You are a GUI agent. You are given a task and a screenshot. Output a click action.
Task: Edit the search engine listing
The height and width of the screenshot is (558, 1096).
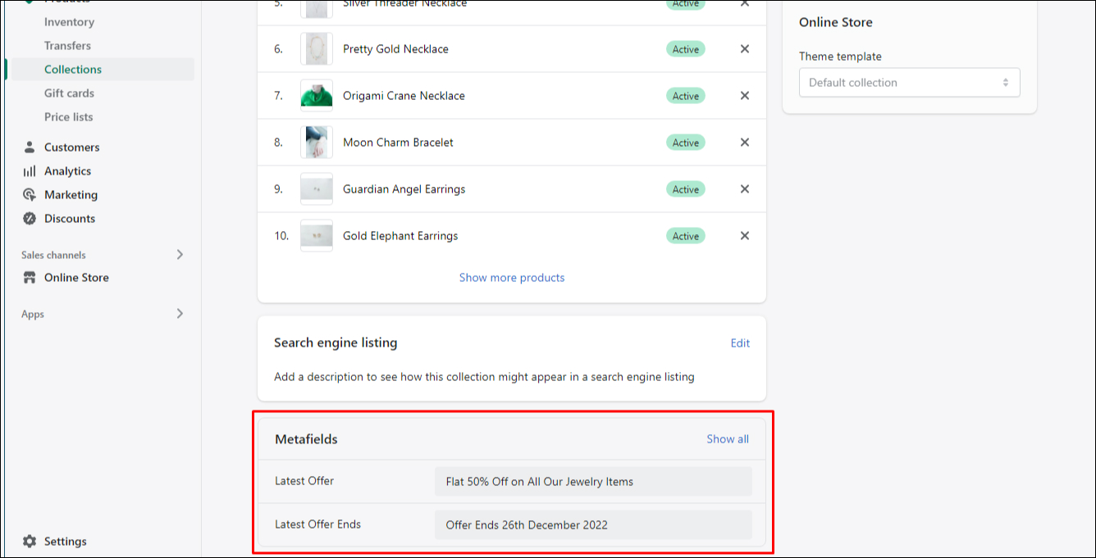tap(740, 343)
